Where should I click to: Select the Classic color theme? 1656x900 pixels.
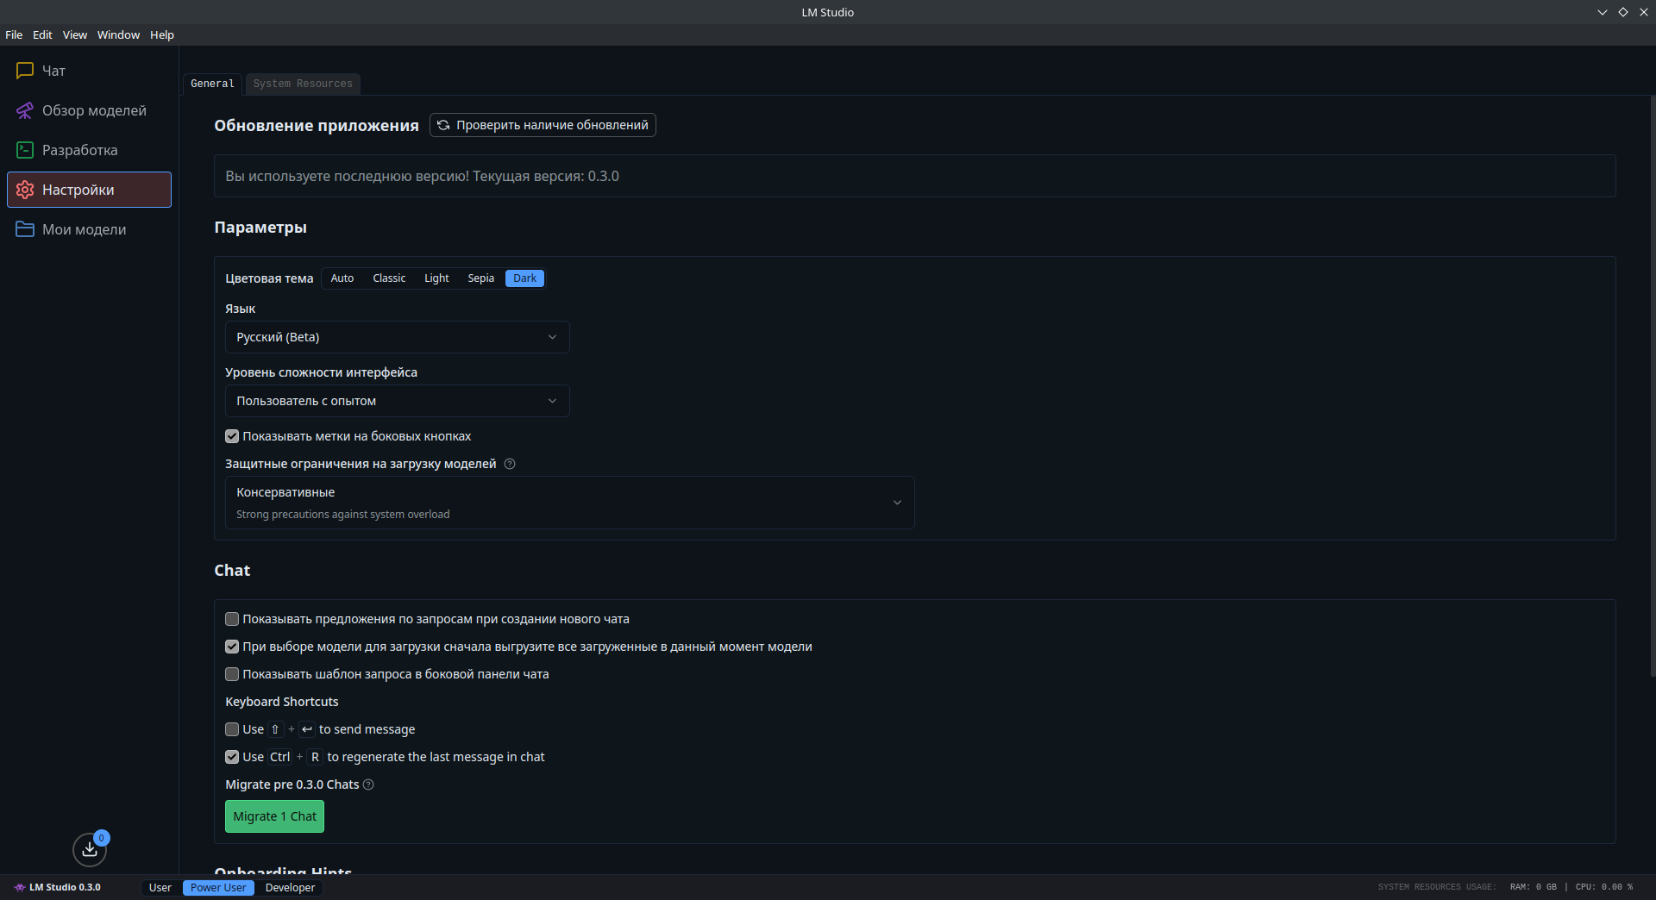click(x=389, y=278)
